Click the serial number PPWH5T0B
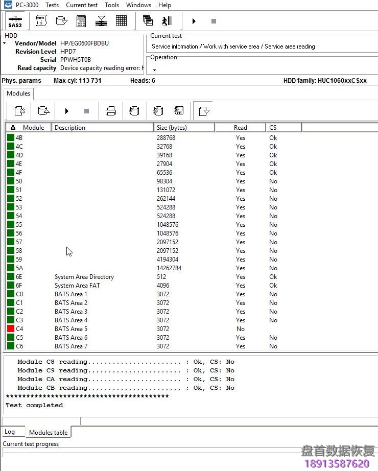The width and height of the screenshot is (378, 471). click(x=76, y=59)
